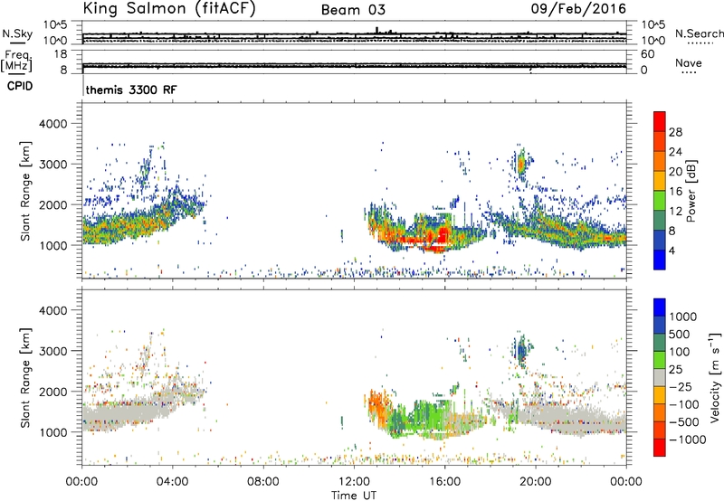Click the title "King Salmon (fitACF)"
The image size is (724, 501).
169,8
